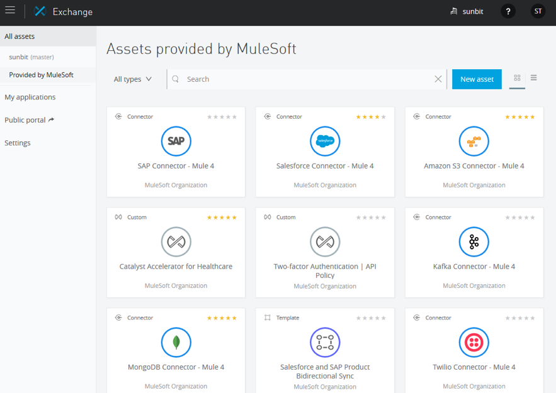Switch to list view

tap(534, 77)
